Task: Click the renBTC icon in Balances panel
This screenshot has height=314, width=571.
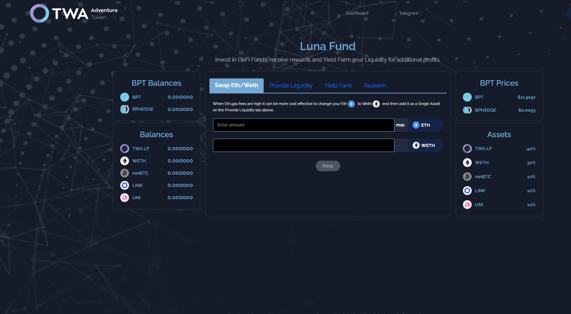Action: point(124,173)
